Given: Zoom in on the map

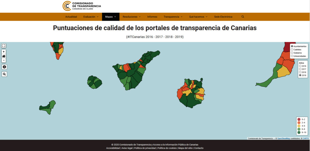Looking at the screenshot, I should [4, 52].
